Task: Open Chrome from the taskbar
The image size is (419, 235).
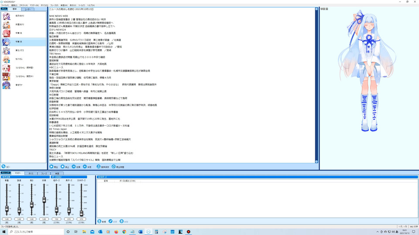Action: tap(124, 232)
